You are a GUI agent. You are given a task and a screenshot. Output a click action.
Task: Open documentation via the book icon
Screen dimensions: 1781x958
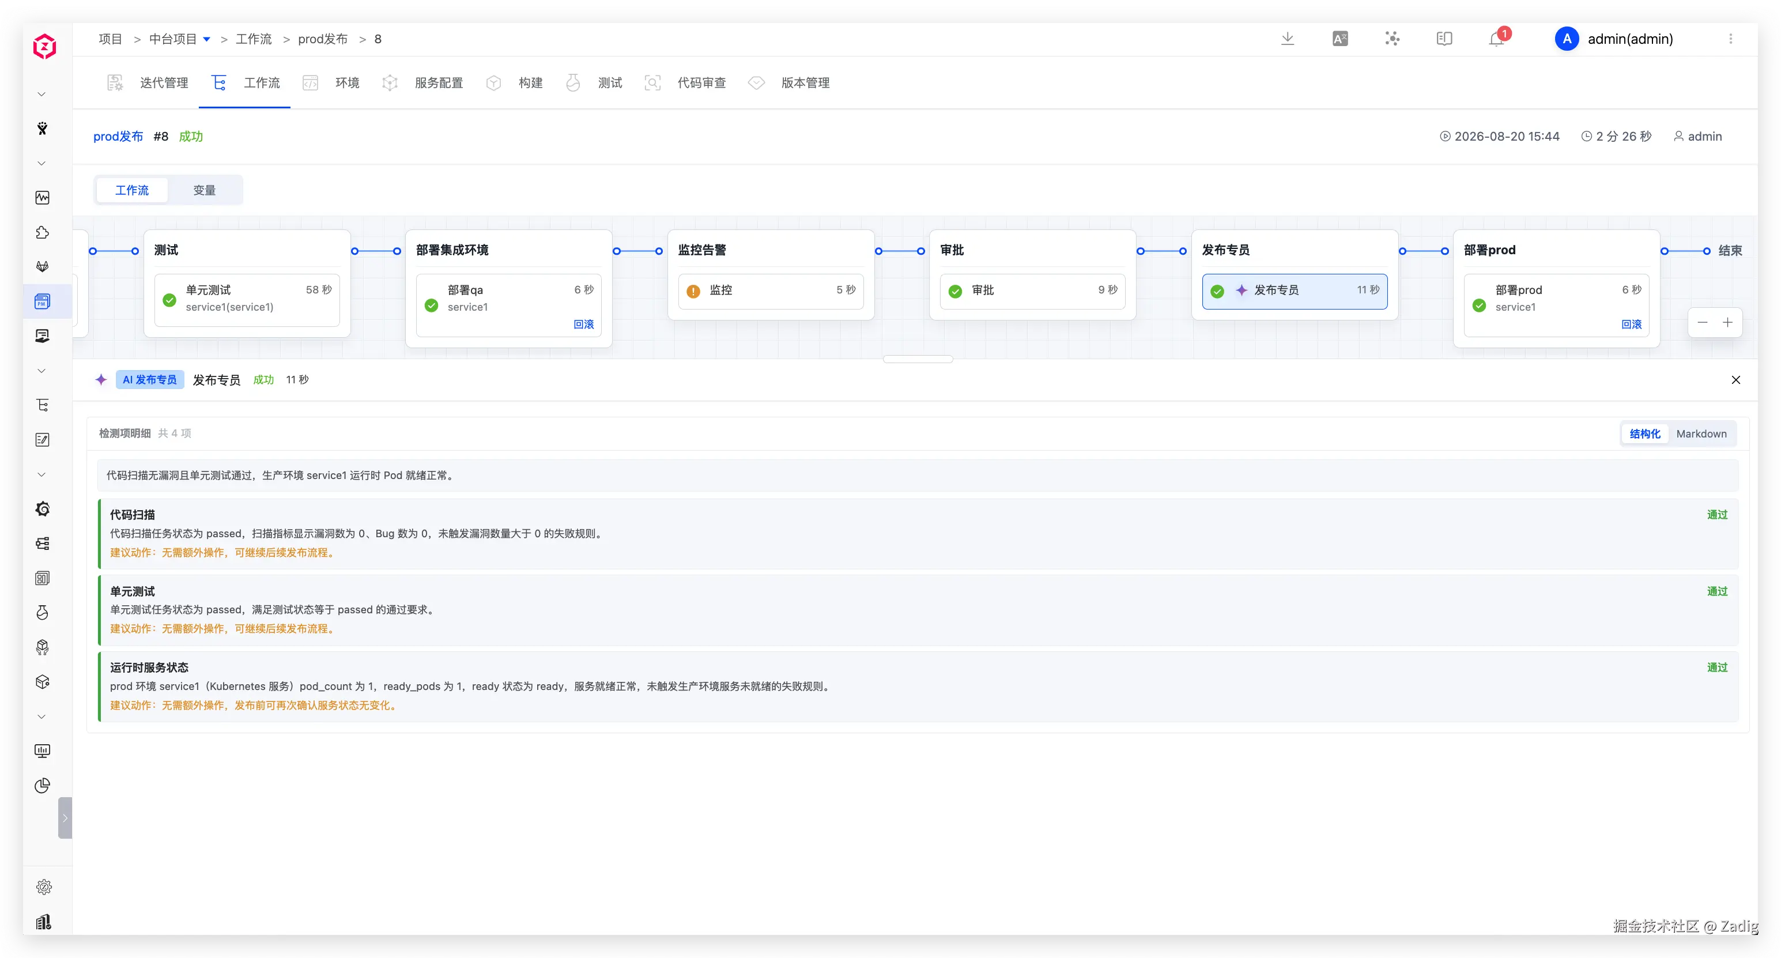(1444, 39)
